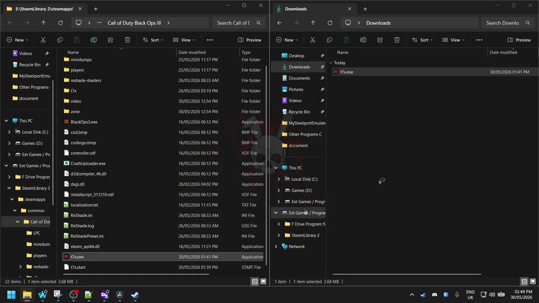Select reshade-shaders folder
Image resolution: width=539 pixels, height=303 pixels.
pyautogui.click(x=86, y=80)
